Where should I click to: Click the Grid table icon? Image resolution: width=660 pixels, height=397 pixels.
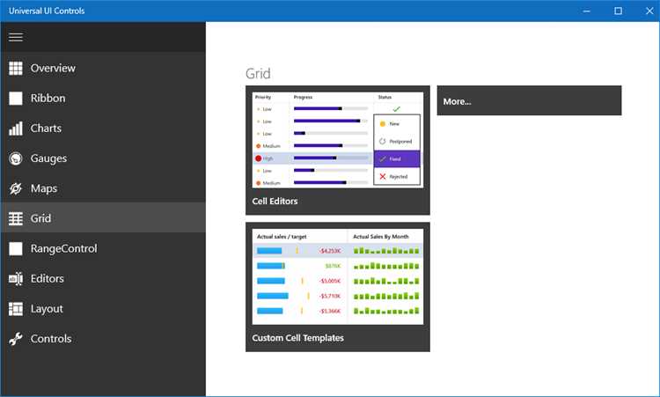point(16,218)
